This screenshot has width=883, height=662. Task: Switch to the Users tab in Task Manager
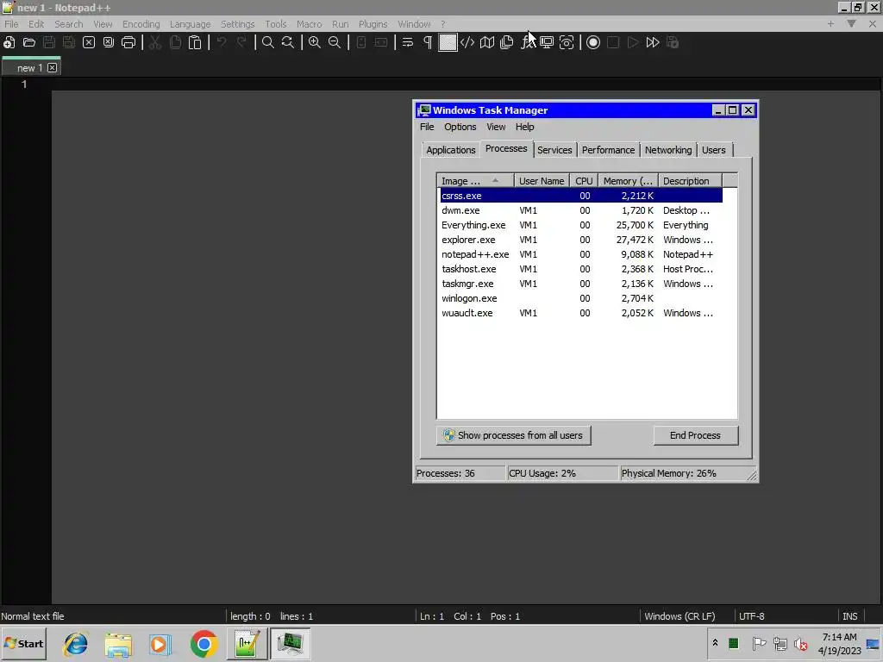point(713,150)
